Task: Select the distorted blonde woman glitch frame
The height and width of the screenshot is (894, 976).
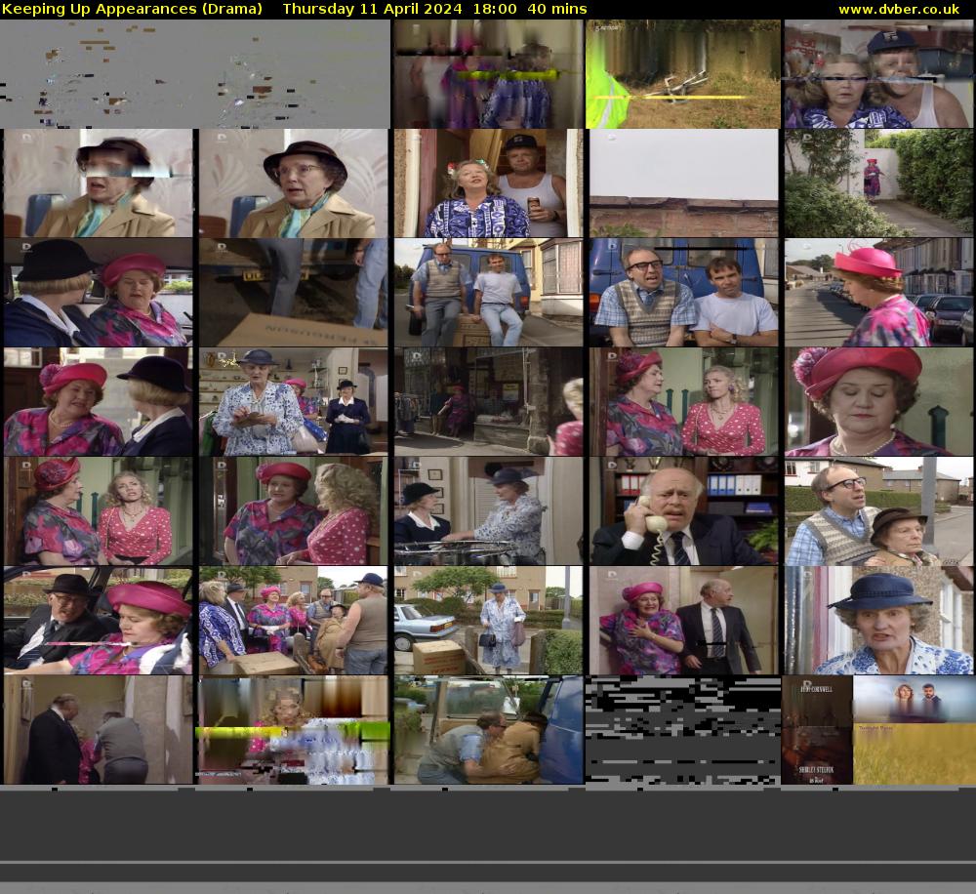Action: point(293,730)
